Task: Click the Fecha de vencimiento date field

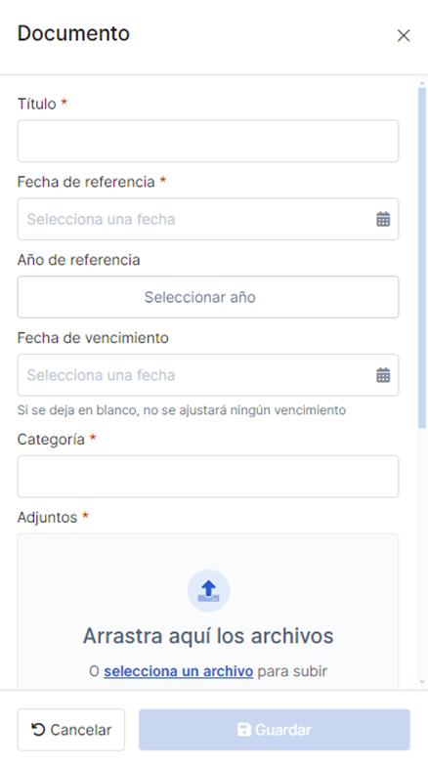Action: (208, 375)
